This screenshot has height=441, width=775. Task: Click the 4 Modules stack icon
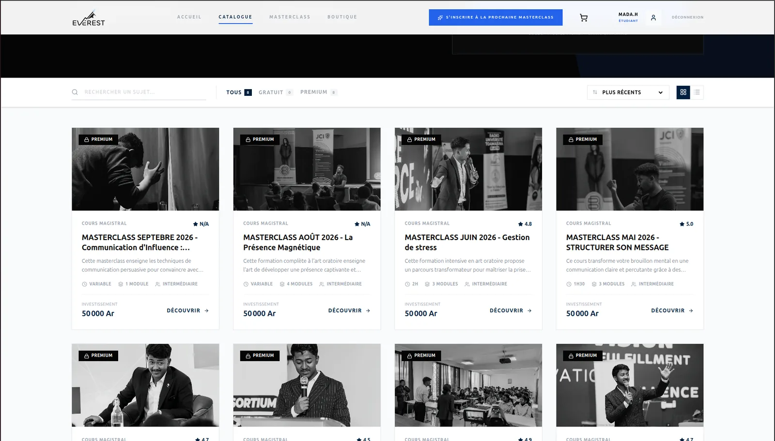pos(282,284)
